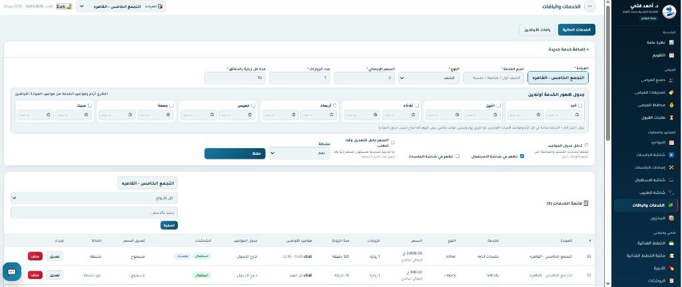Open الروشتات prescriptions icon in sidebar
This screenshot has height=287, width=682.
[671, 281]
